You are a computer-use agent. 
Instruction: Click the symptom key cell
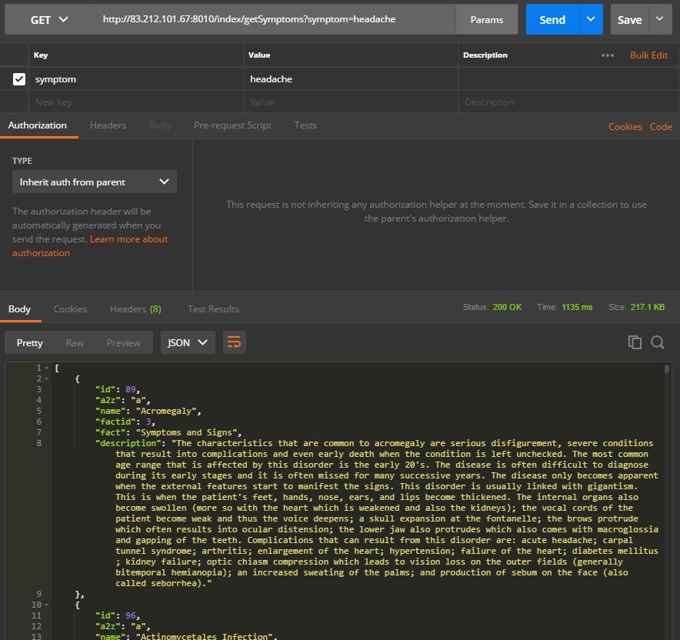135,79
